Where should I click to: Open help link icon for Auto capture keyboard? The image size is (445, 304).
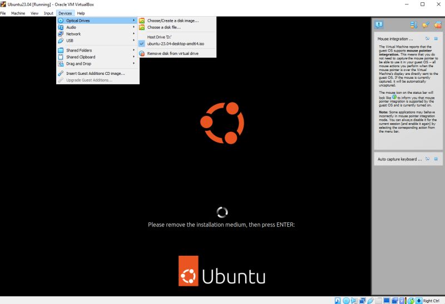tap(427, 159)
